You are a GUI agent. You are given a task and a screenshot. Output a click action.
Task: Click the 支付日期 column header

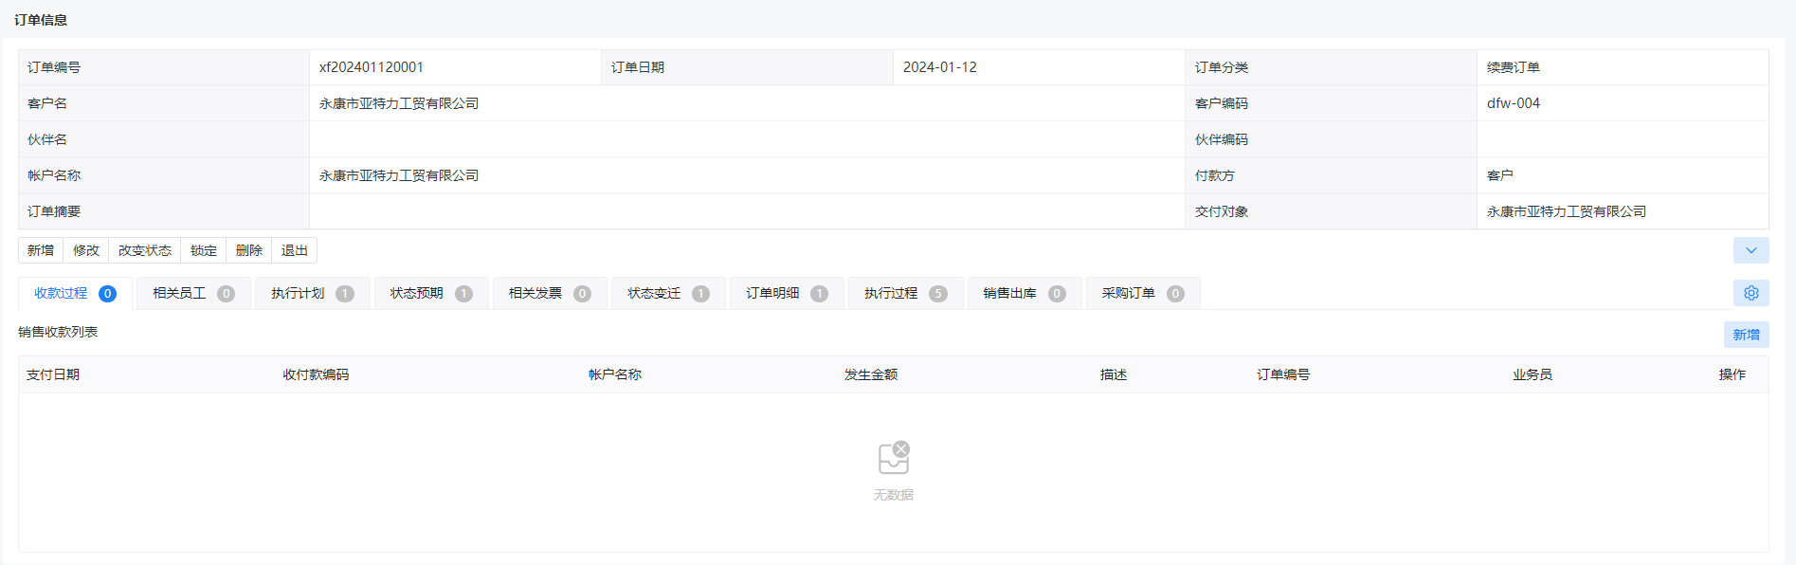tap(53, 374)
